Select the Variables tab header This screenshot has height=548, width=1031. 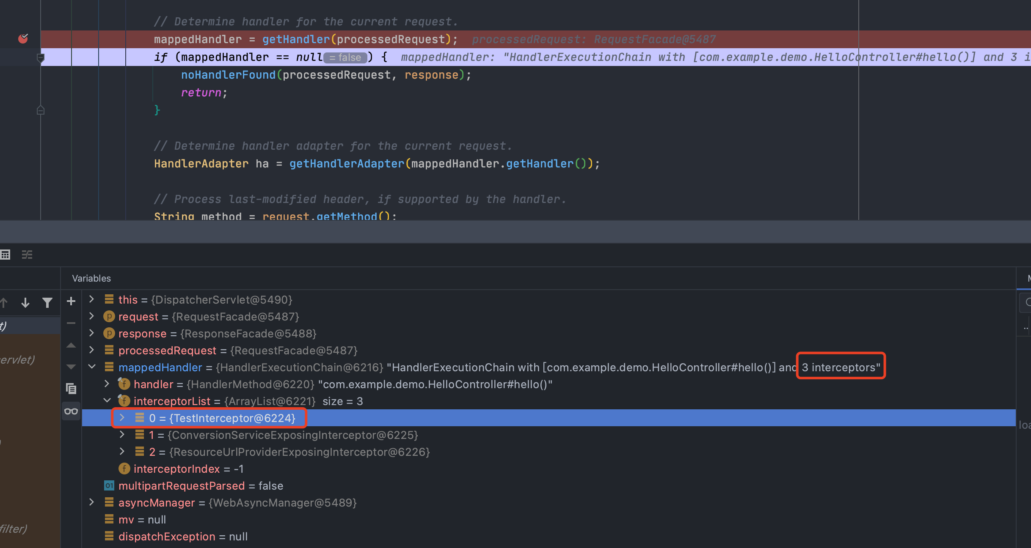point(91,278)
